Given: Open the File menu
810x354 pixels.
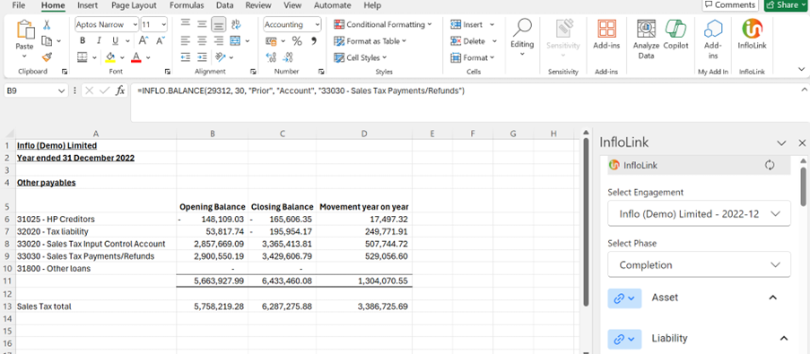Looking at the screenshot, I should tap(19, 5).
